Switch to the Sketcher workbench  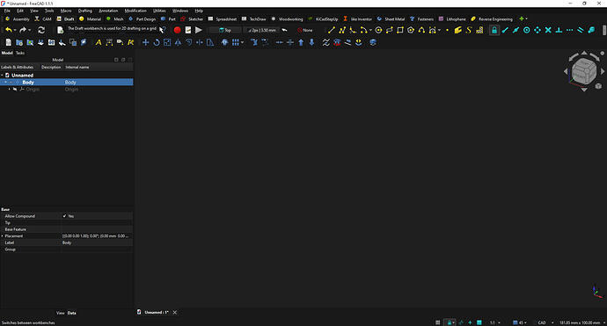point(192,19)
